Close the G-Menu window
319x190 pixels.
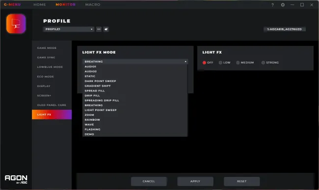[x=312, y=5]
